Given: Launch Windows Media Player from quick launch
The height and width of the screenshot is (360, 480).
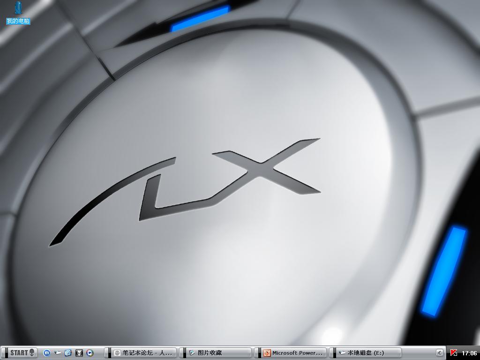Looking at the screenshot, I should point(90,353).
